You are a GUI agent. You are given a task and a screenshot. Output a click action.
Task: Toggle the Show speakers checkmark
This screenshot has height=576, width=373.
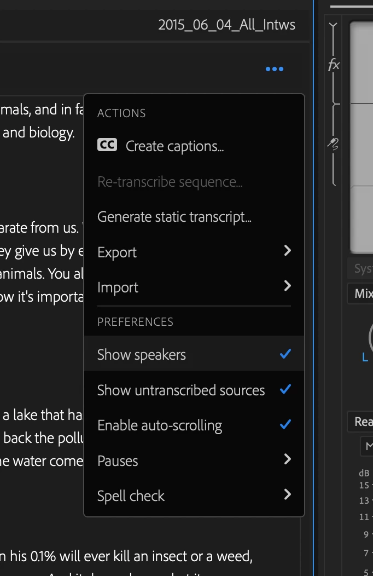click(x=285, y=354)
